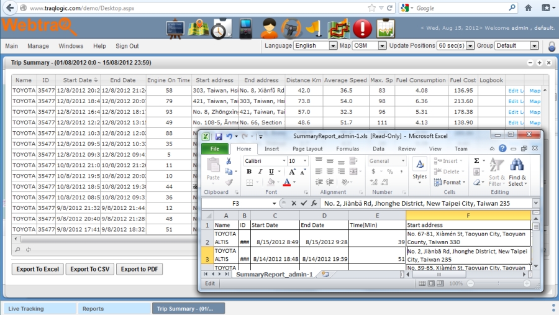
Task: Click the Center align icon in Excel
Action: click(330, 171)
